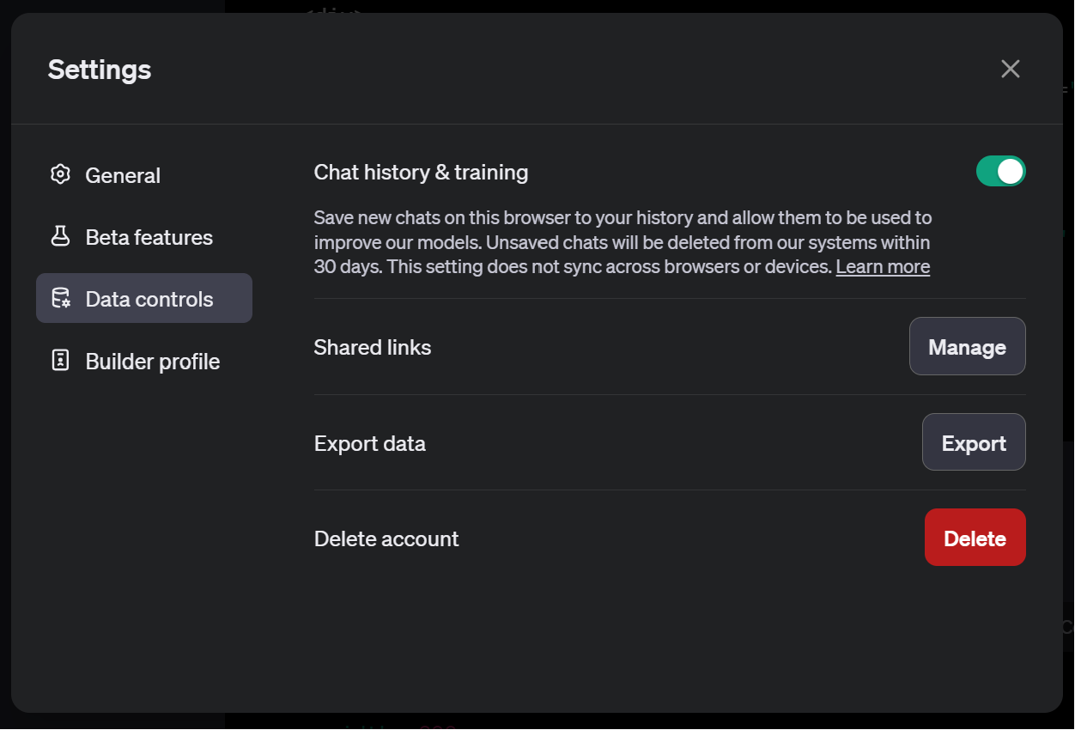This screenshot has height=730, width=1075.
Task: Close Settings using the X icon
Action: pos(1010,69)
